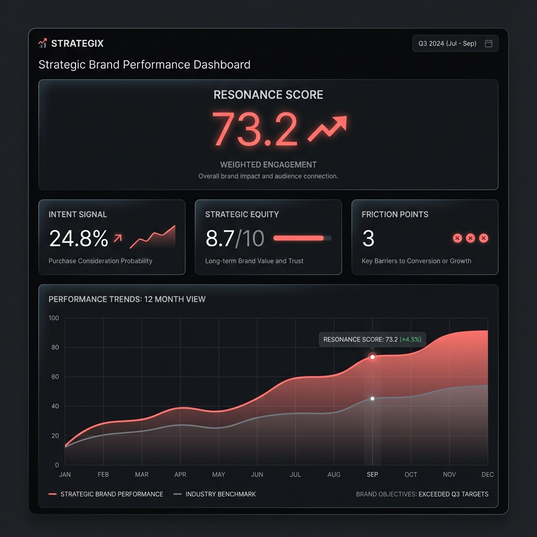Image resolution: width=537 pixels, height=537 pixels.
Task: Select the SEP month label on chart
Action: coord(372,475)
